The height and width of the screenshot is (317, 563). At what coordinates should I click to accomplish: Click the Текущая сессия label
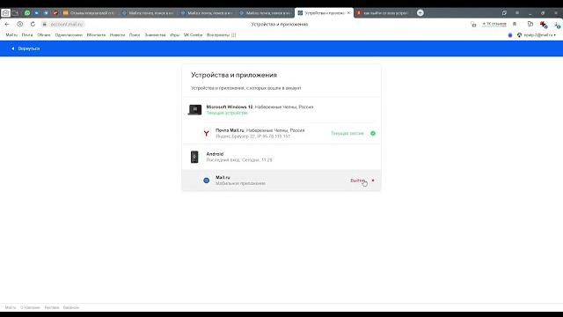[347, 133]
